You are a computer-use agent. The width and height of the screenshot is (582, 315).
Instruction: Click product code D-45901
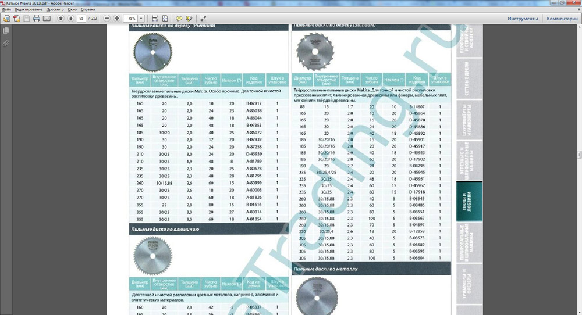pyautogui.click(x=417, y=139)
